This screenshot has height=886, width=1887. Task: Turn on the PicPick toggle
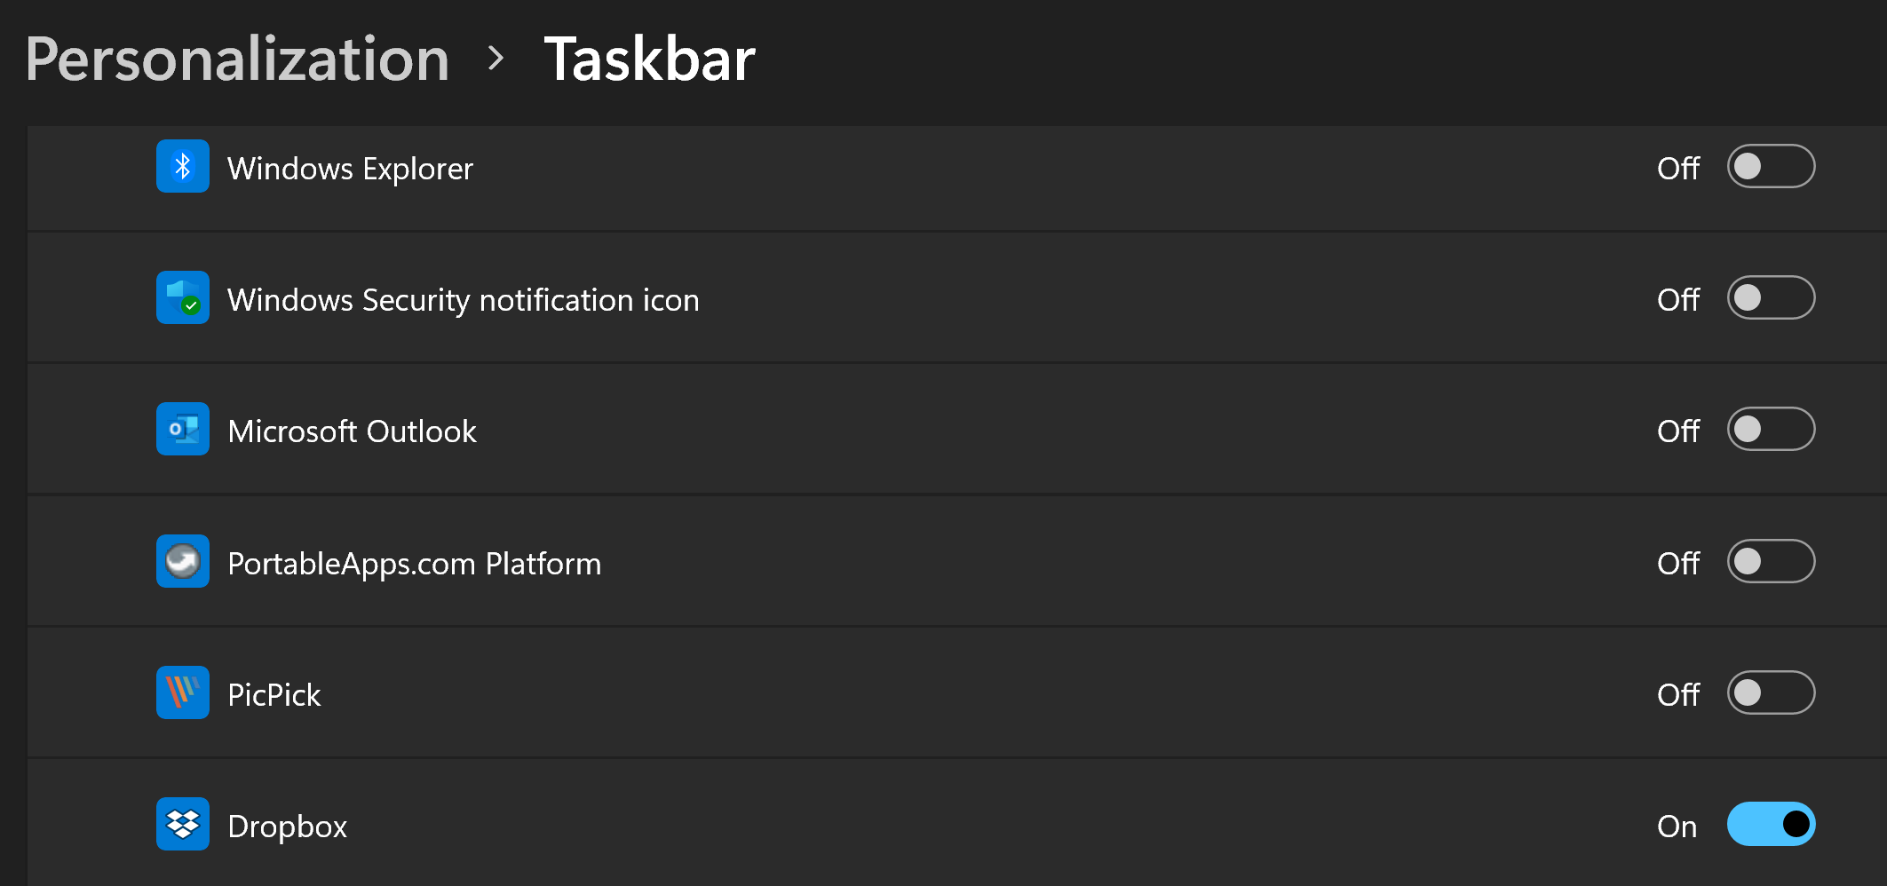[1770, 692]
